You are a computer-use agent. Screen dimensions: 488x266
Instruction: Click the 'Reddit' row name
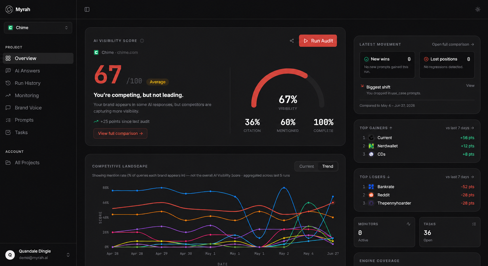click(x=384, y=195)
